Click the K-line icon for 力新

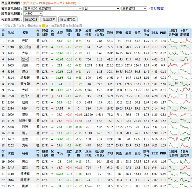(52, 146)
